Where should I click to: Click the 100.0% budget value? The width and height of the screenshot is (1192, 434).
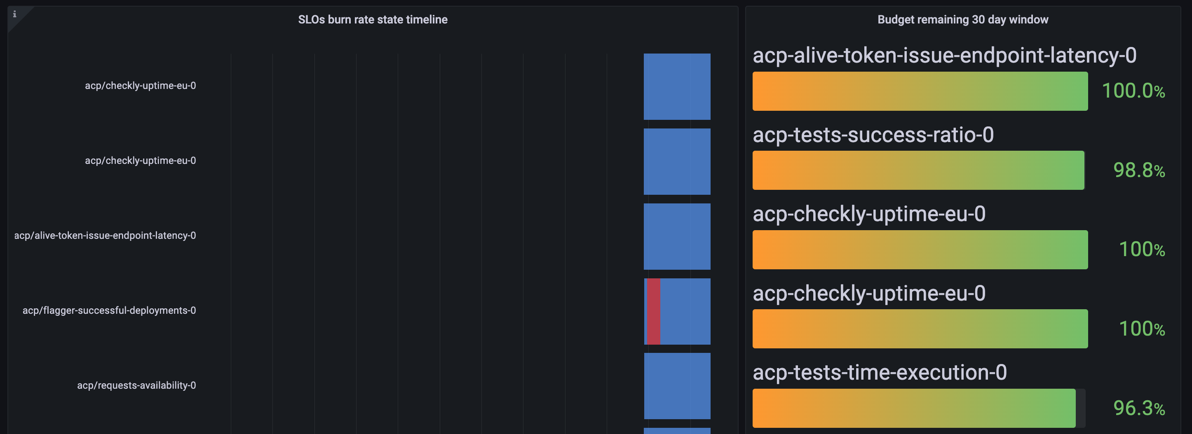[1133, 91]
